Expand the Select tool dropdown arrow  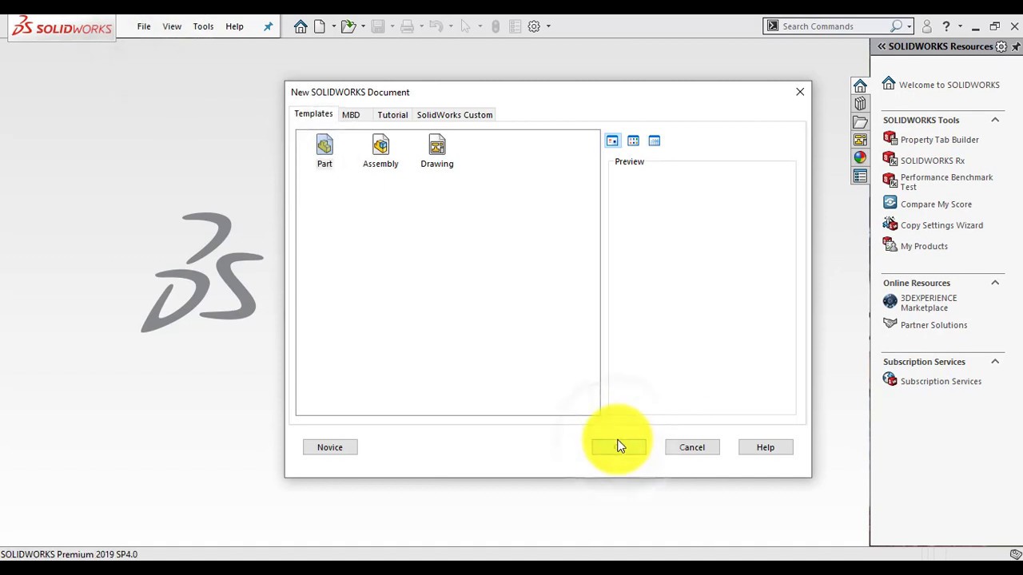tap(480, 26)
